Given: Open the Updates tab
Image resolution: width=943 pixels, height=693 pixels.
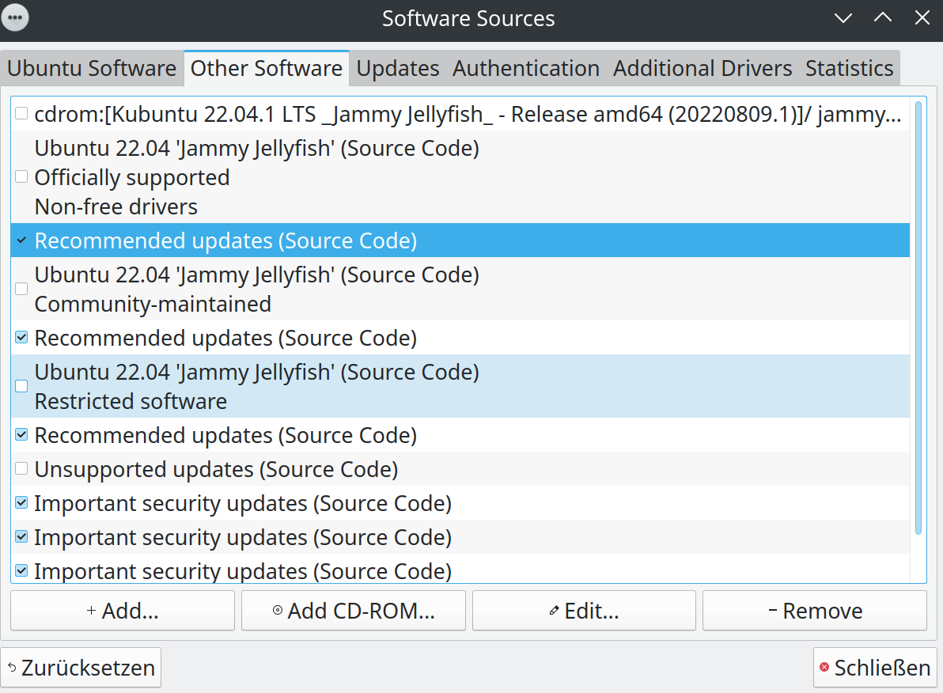Looking at the screenshot, I should pos(397,68).
